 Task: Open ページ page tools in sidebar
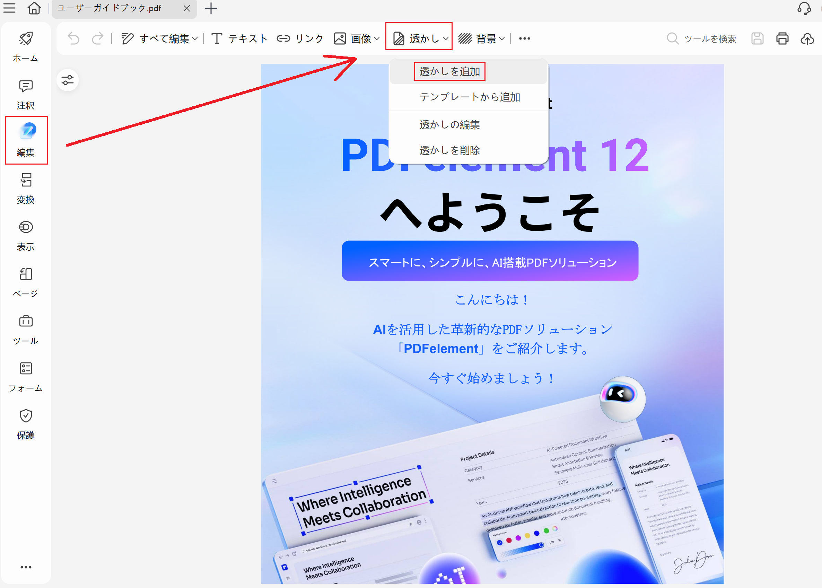[26, 283]
